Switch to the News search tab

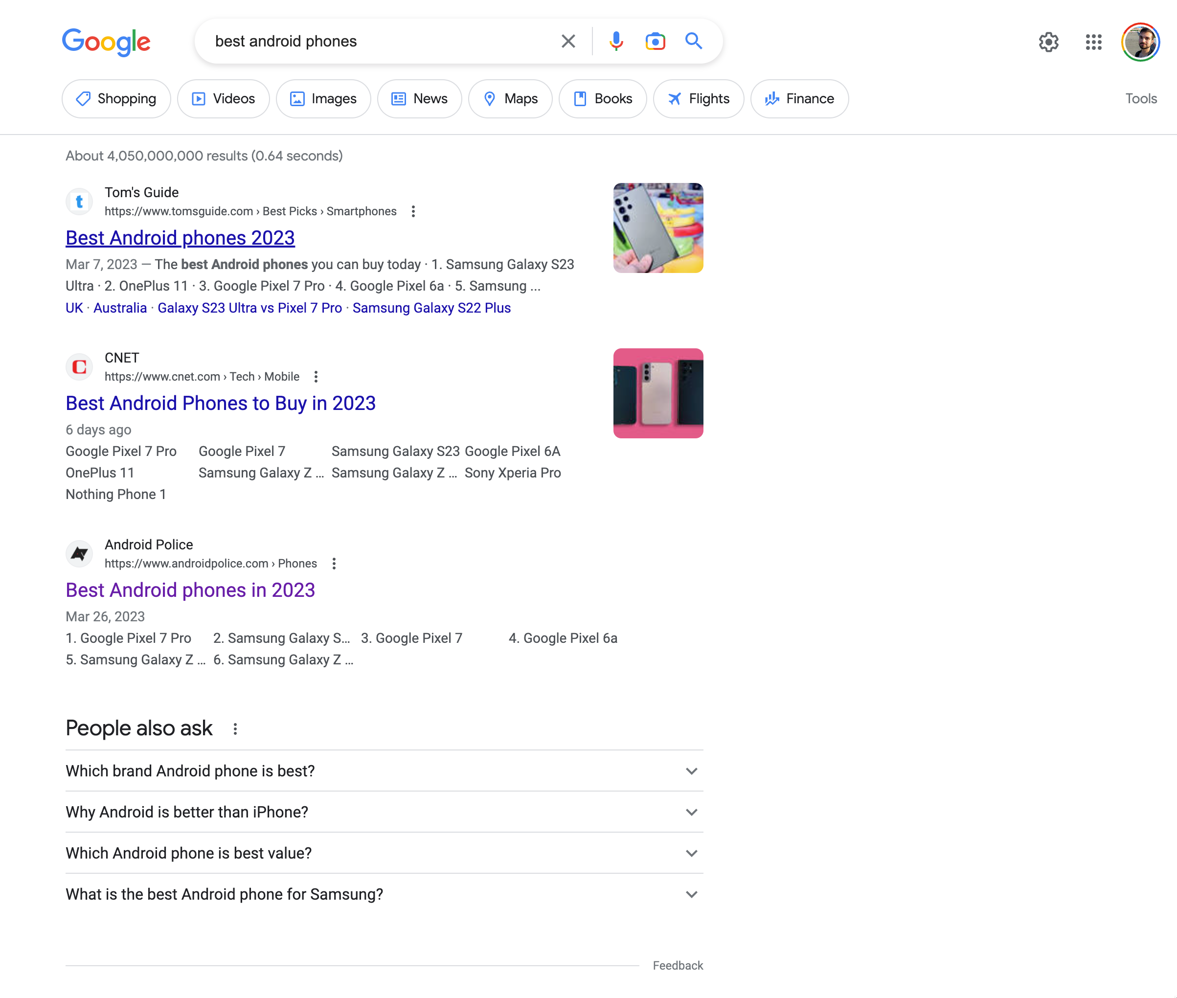point(419,98)
